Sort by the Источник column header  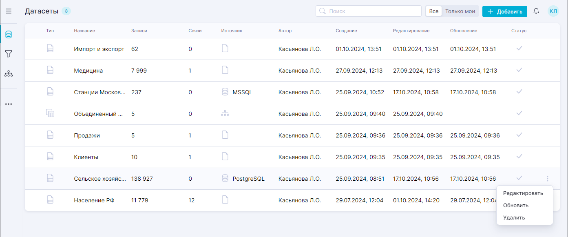click(232, 31)
